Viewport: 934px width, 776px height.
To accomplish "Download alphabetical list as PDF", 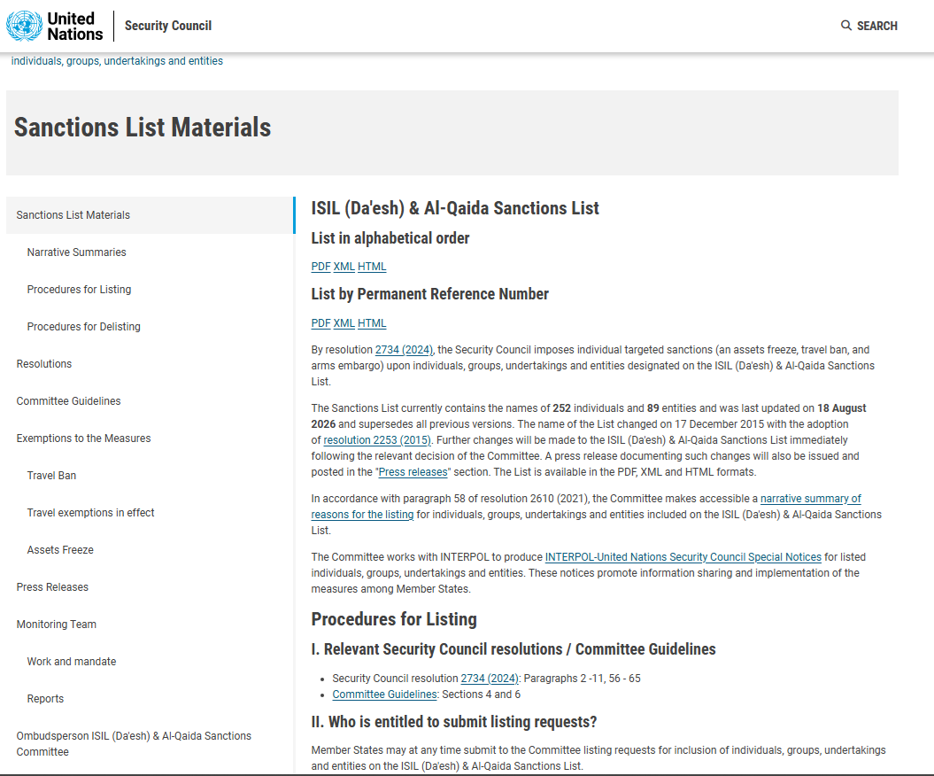I will pos(320,267).
